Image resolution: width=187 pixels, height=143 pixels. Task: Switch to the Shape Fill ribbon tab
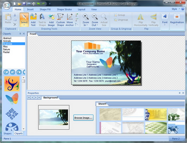pyautogui.click(x=45, y=9)
